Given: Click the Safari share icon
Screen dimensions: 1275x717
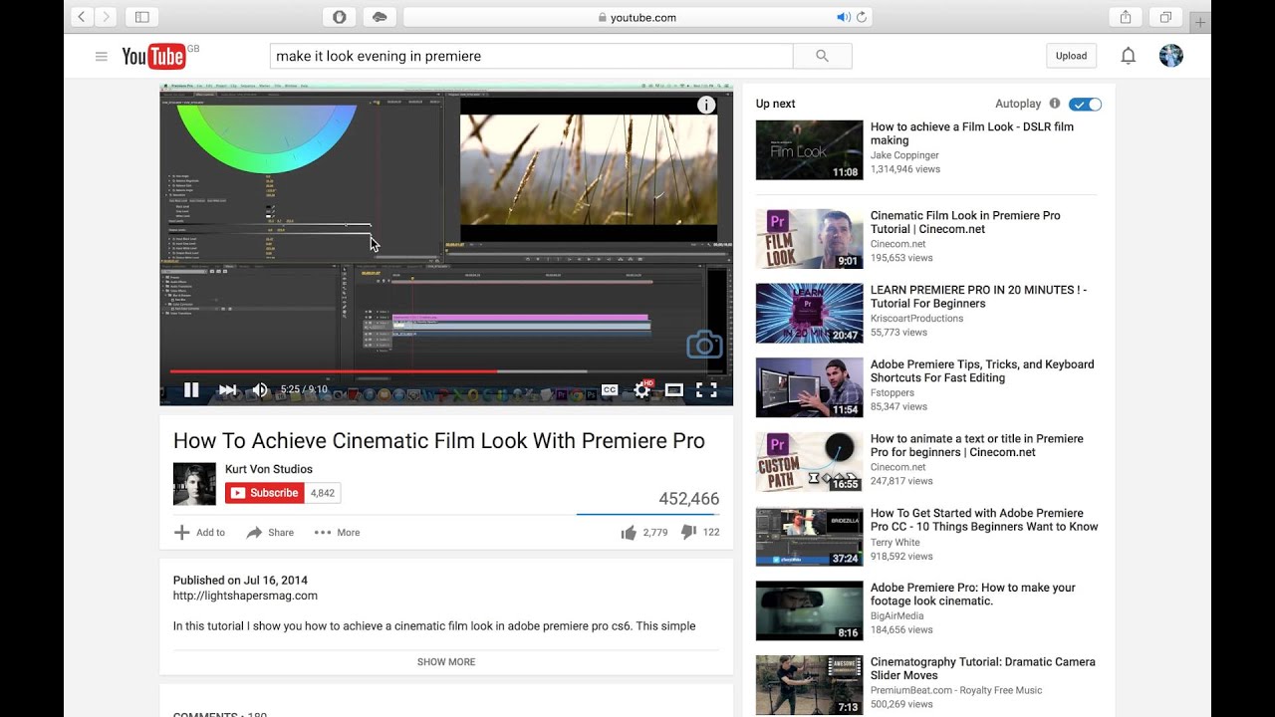Looking at the screenshot, I should 1125,17.
